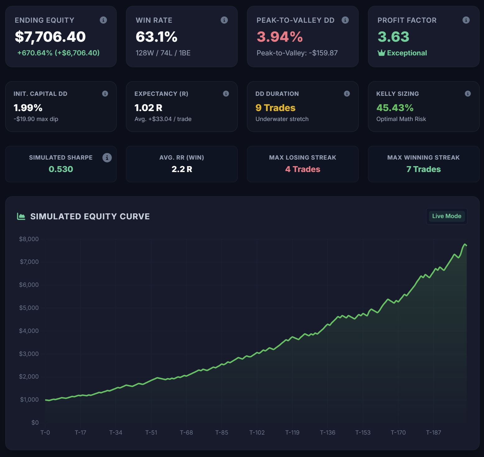Click the Underwater stretch caption
Screen dimensions: 484x457
click(x=282, y=119)
